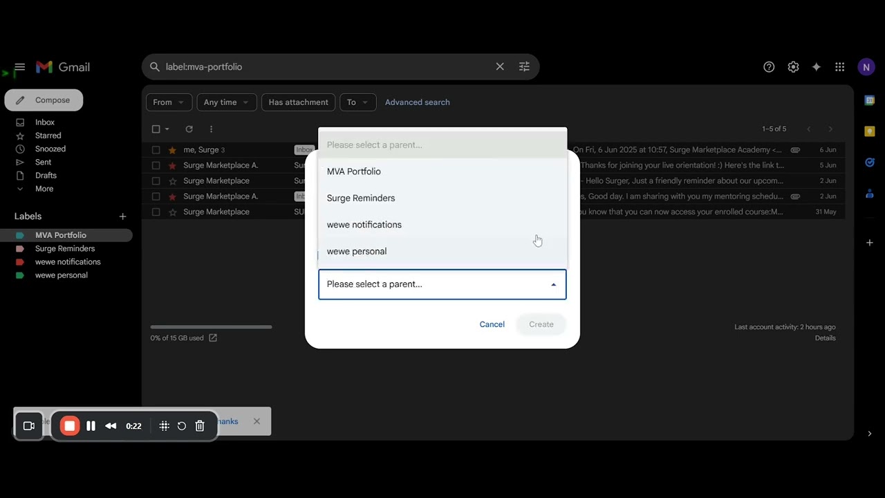Open Contacts side panel icon
The height and width of the screenshot is (498, 885).
pyautogui.click(x=870, y=194)
